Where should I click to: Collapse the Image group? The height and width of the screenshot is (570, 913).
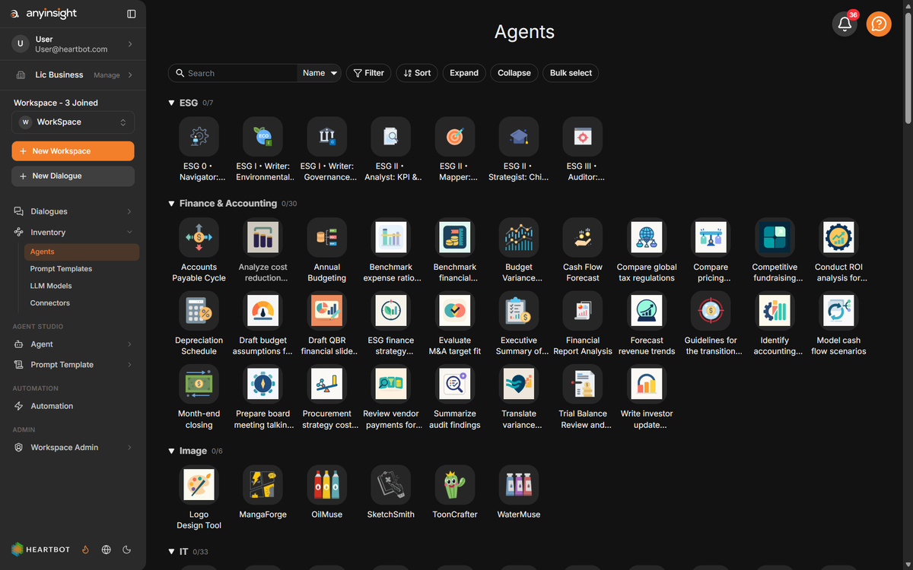pyautogui.click(x=172, y=451)
